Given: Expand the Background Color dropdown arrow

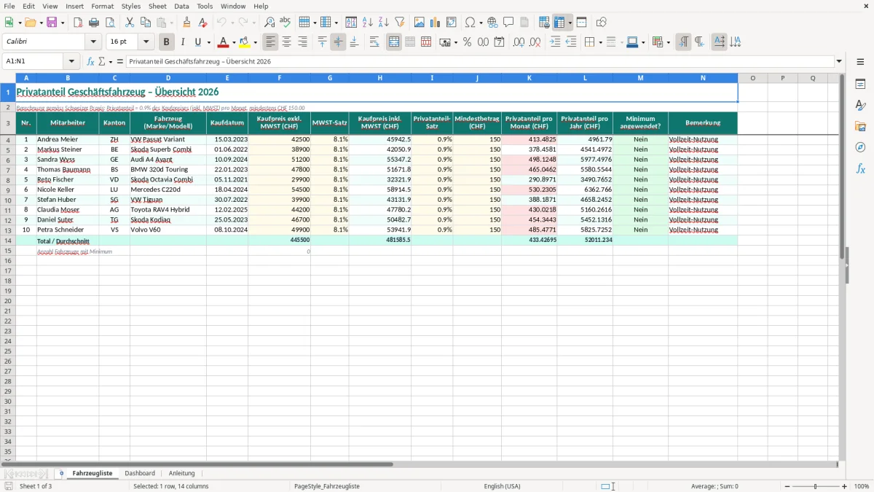Looking at the screenshot, I should pyautogui.click(x=256, y=42).
